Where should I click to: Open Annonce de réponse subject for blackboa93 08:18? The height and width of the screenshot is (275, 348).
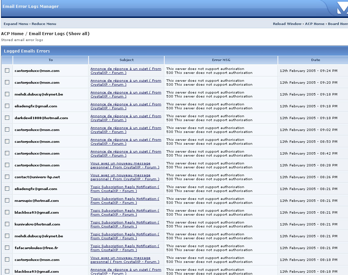(126, 271)
